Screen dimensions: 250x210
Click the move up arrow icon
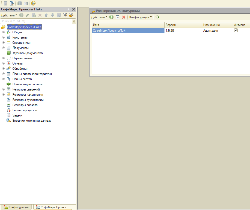click(46, 15)
